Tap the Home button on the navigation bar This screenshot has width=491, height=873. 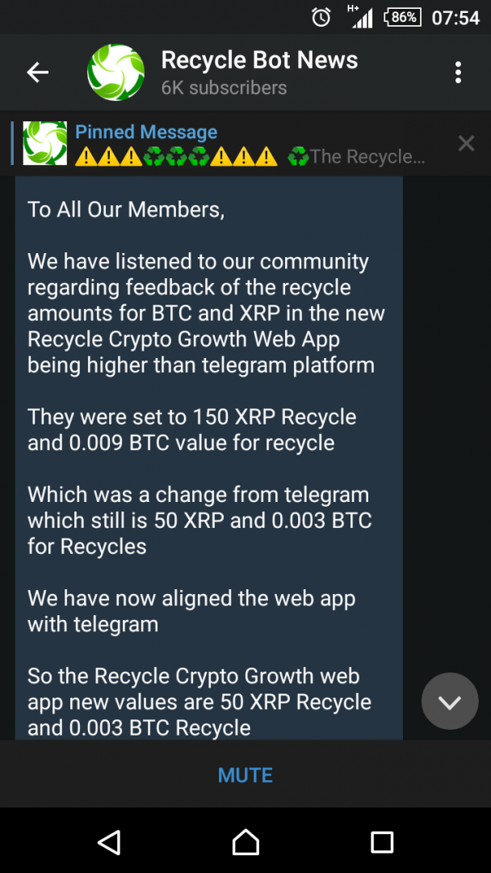[245, 843]
